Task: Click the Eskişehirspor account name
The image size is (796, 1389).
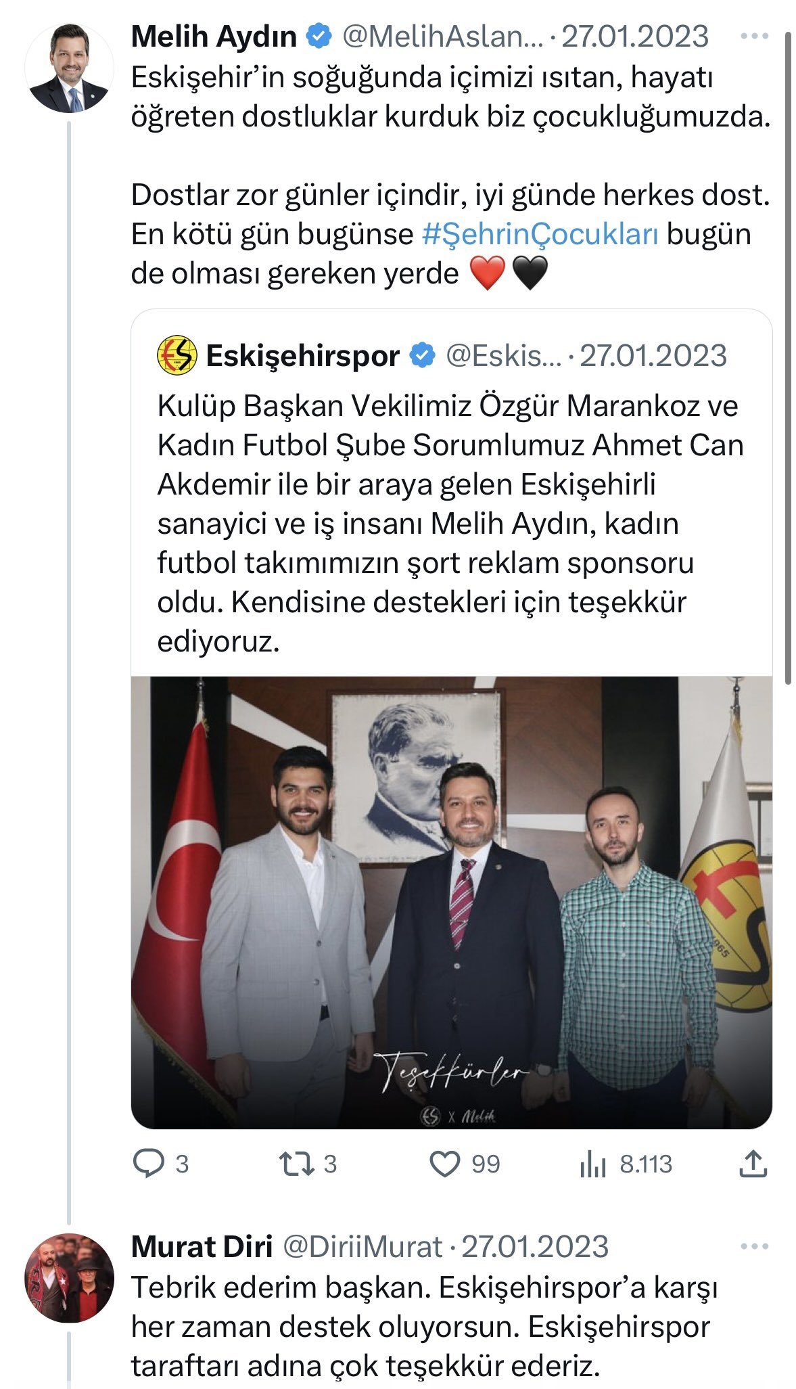Action: pos(302,355)
